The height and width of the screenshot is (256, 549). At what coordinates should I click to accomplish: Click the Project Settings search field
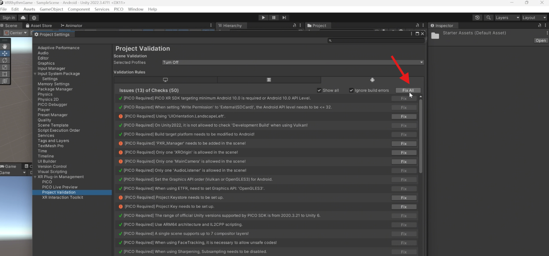(x=376, y=40)
